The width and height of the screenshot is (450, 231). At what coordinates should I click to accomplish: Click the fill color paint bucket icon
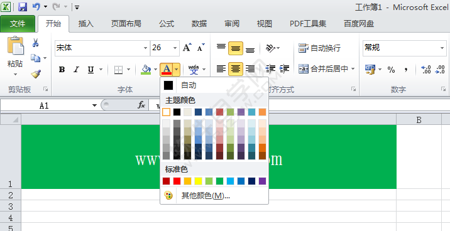pyautogui.click(x=146, y=69)
